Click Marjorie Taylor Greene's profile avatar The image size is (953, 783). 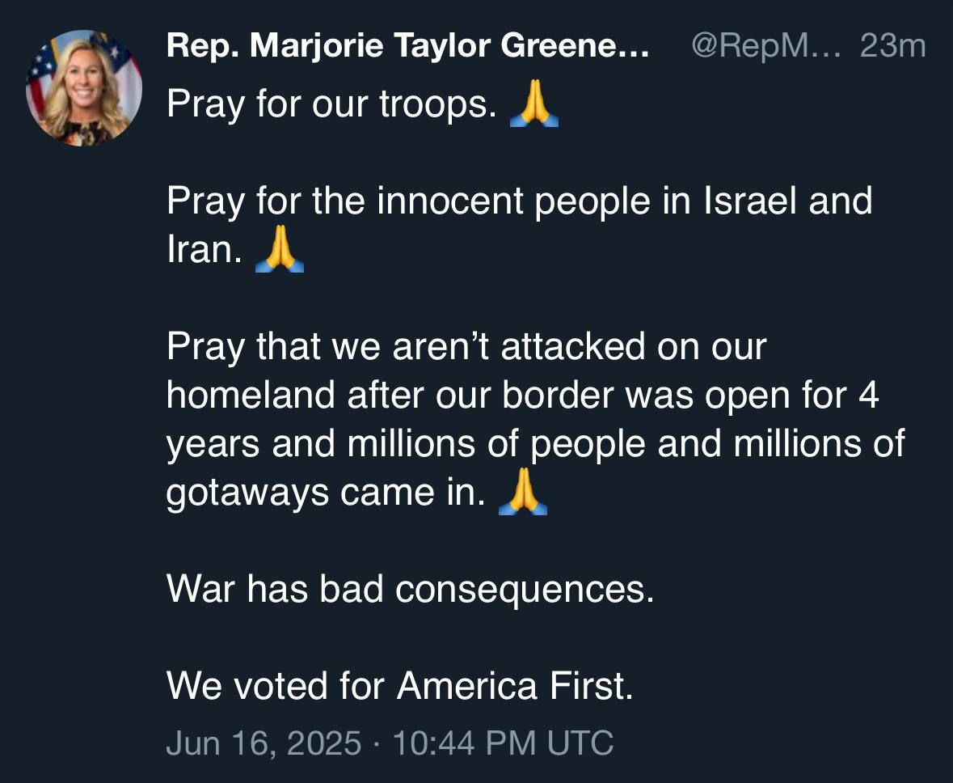click(x=84, y=88)
